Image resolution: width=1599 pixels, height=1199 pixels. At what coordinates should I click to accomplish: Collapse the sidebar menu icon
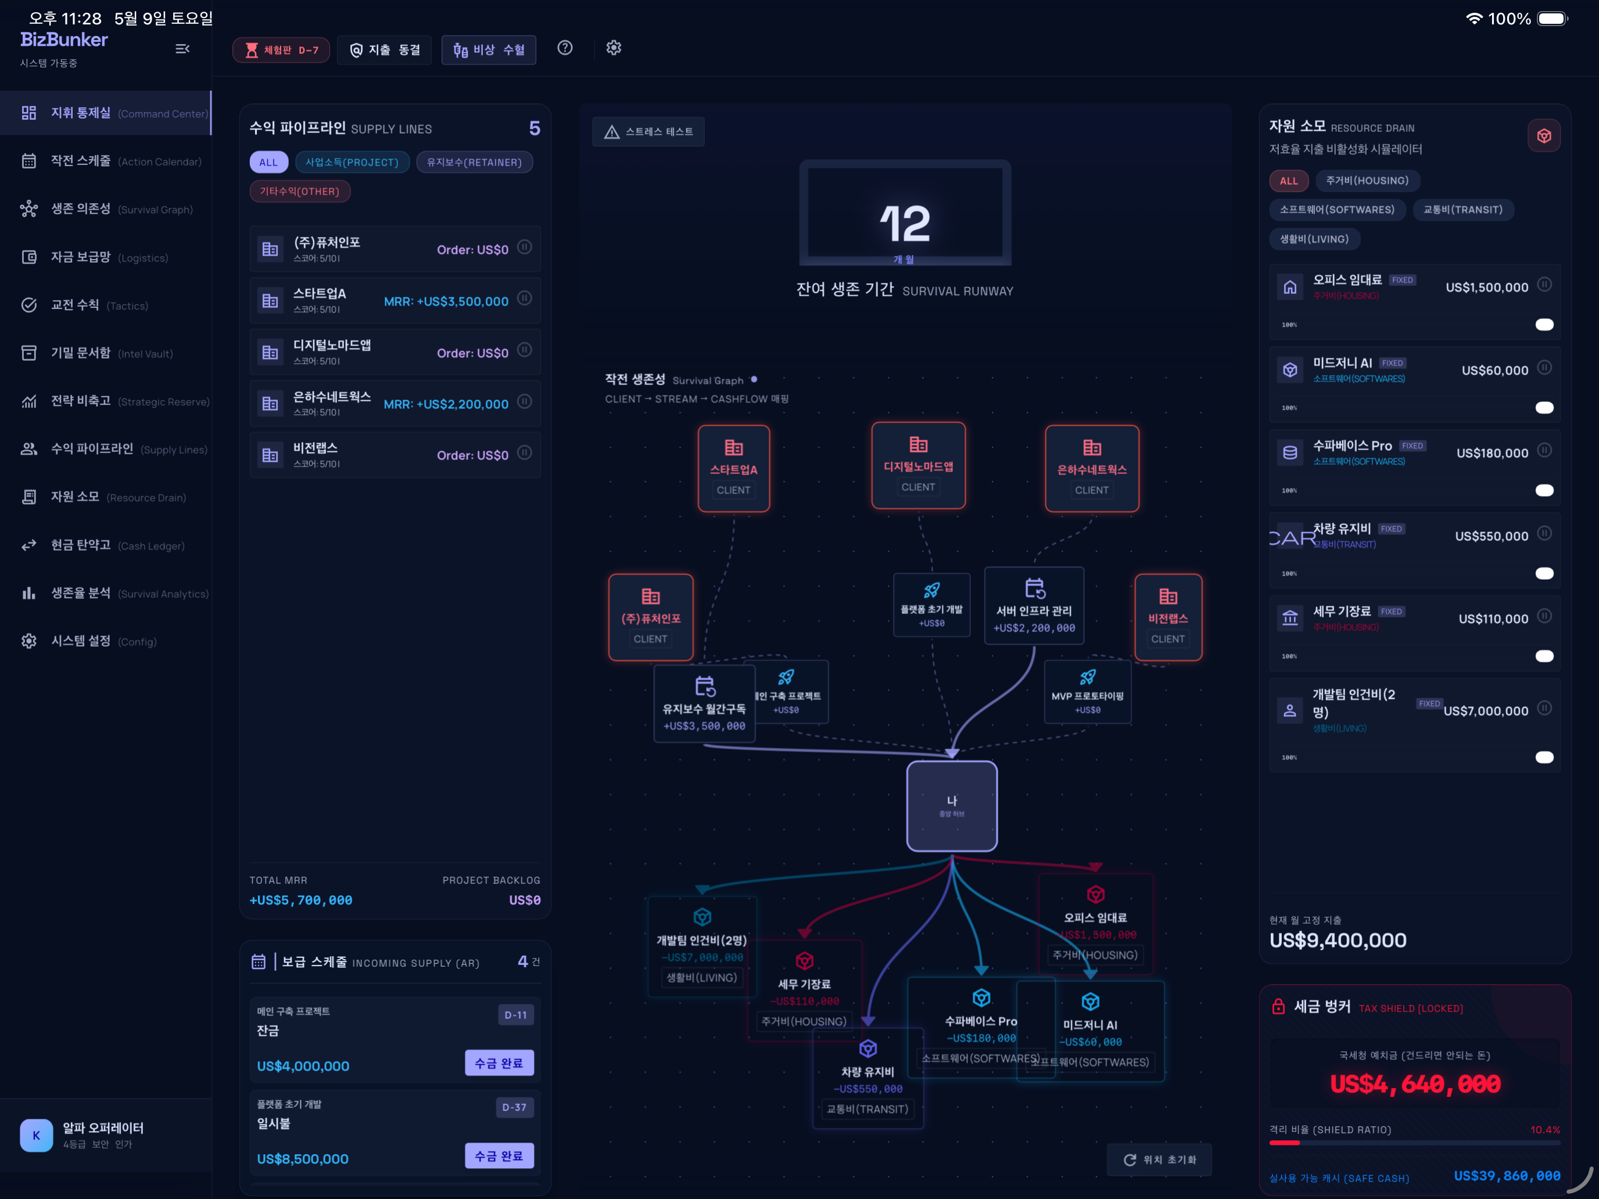tap(182, 48)
